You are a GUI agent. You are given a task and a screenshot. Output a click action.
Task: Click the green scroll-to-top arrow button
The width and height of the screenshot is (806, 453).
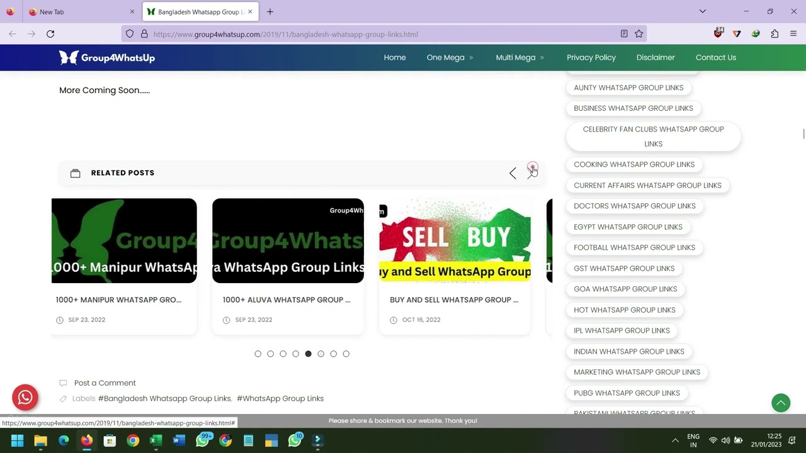tap(781, 403)
